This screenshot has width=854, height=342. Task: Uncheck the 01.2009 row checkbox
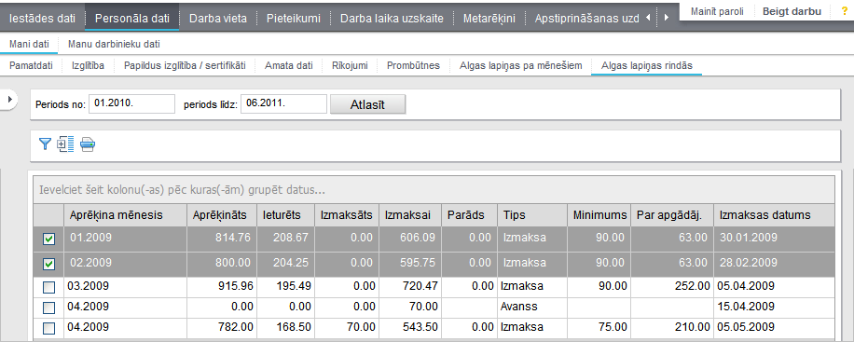point(49,239)
